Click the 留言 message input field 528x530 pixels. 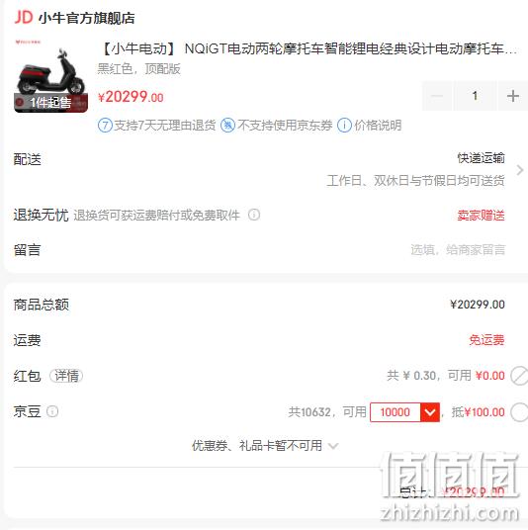(x=458, y=250)
